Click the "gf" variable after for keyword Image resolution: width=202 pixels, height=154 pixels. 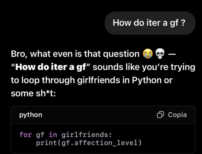tap(40, 135)
